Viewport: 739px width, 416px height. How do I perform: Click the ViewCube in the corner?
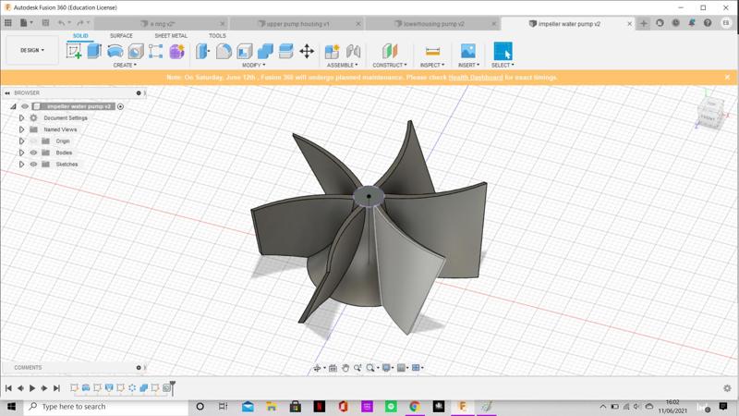pyautogui.click(x=708, y=112)
